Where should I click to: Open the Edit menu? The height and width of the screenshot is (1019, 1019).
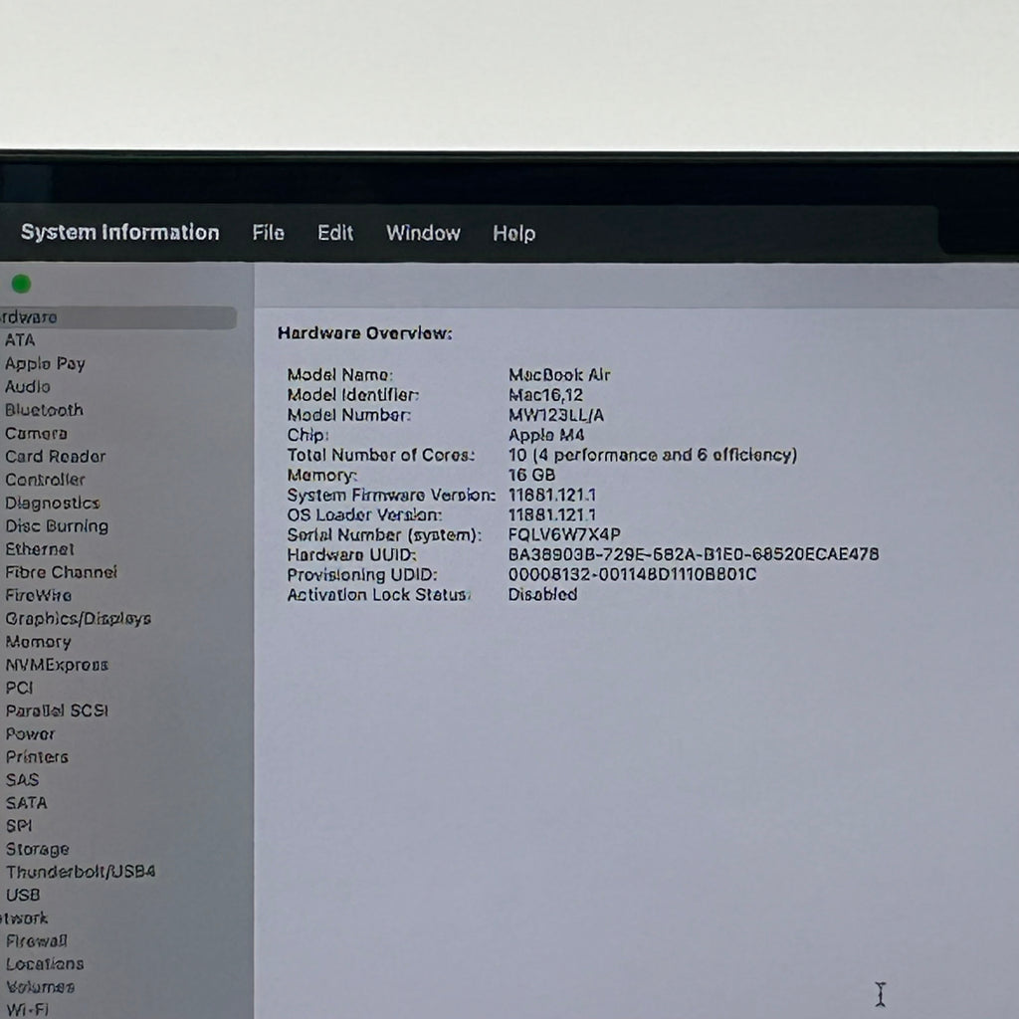pyautogui.click(x=334, y=233)
